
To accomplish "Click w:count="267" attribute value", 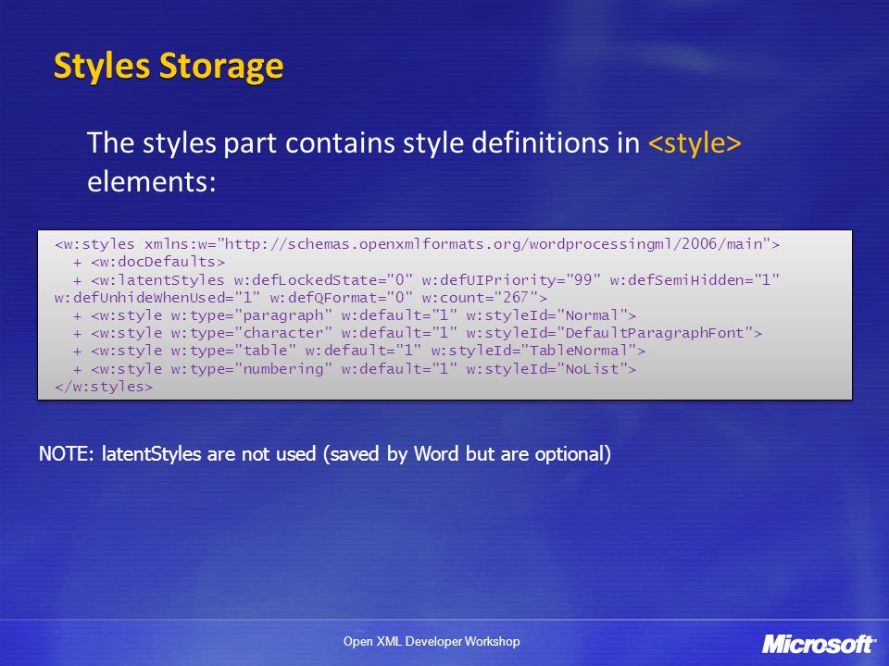I will point(480,298).
